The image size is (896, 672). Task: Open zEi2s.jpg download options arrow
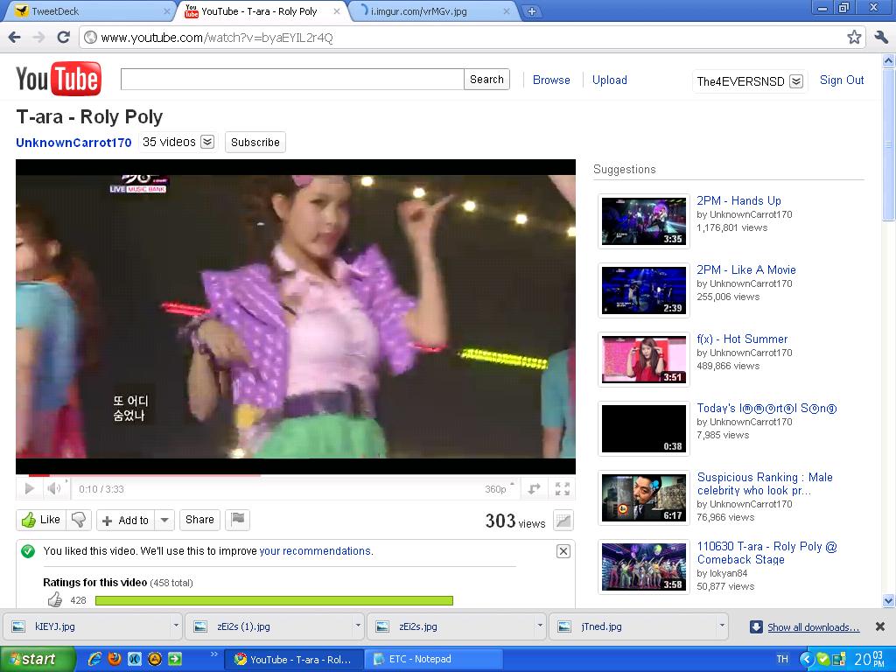[539, 626]
